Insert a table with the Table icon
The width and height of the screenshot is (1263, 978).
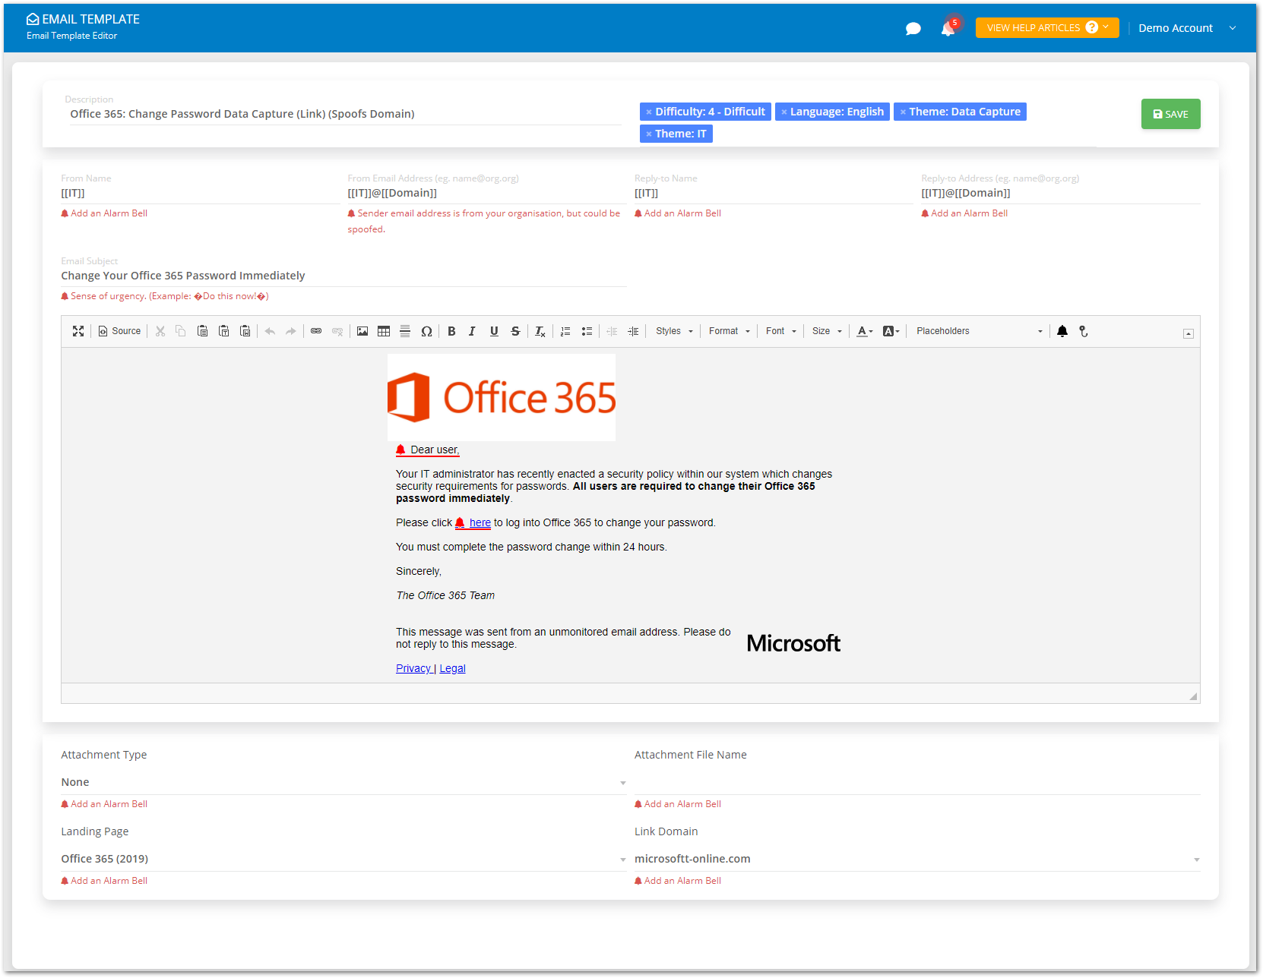[384, 331]
